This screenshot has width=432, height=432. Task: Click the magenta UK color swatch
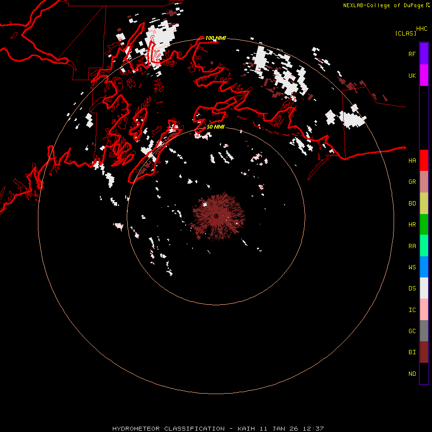(x=424, y=75)
